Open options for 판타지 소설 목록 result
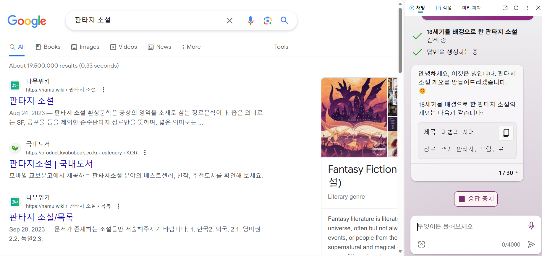This screenshot has height=256, width=542. tap(118, 206)
